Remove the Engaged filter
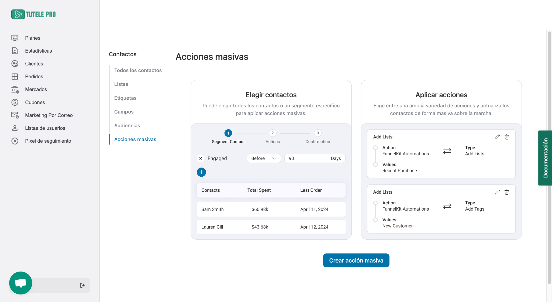 pos(201,158)
